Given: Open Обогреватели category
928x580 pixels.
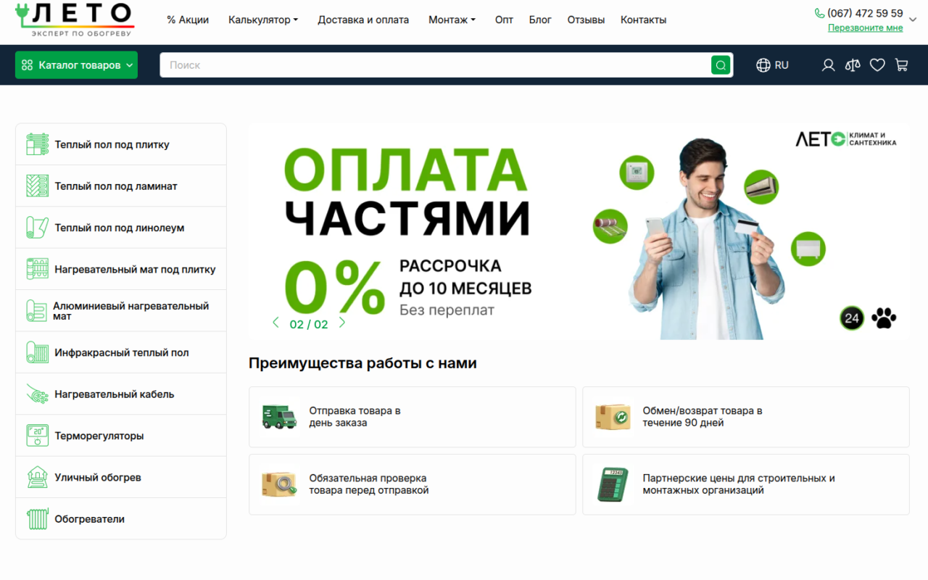Looking at the screenshot, I should click(121, 519).
